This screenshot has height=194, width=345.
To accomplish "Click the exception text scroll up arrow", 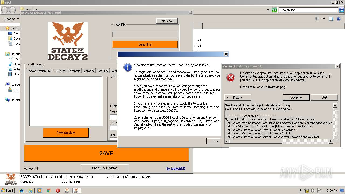I will point(335,105).
